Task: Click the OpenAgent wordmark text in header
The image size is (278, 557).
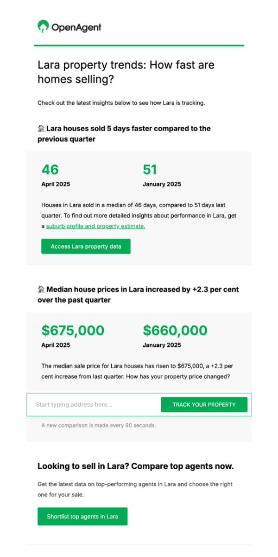Action: pos(76,27)
